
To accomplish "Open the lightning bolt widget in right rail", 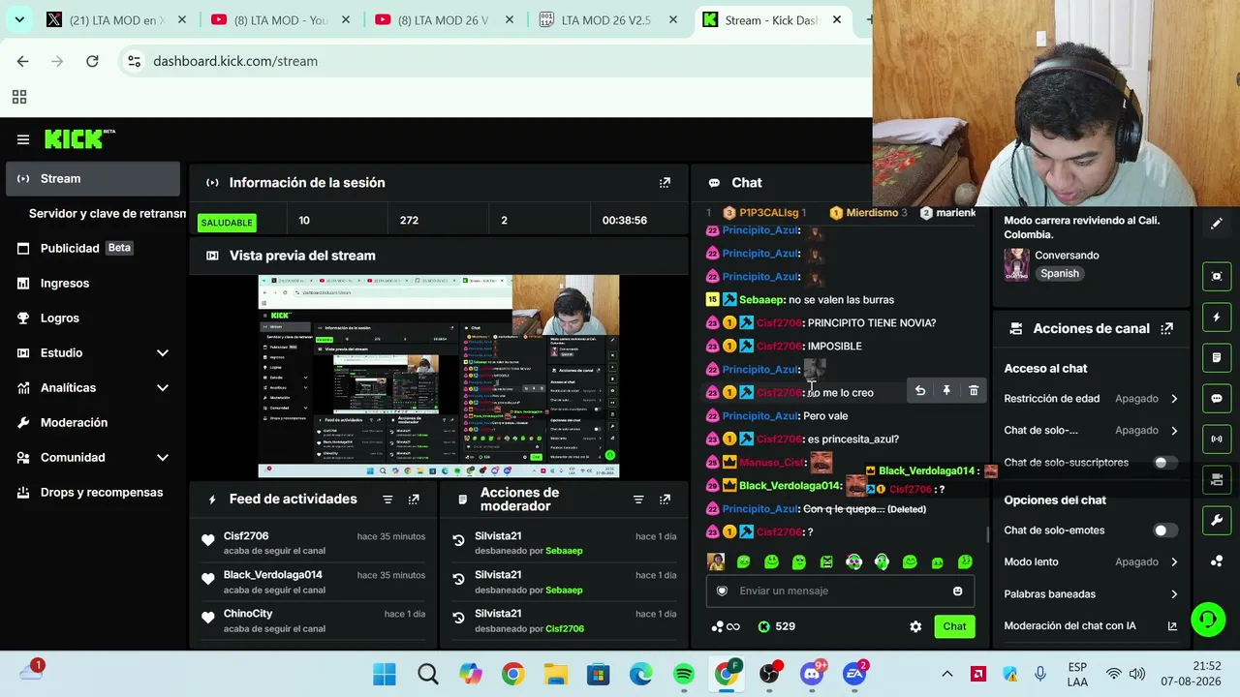I will point(1217,317).
